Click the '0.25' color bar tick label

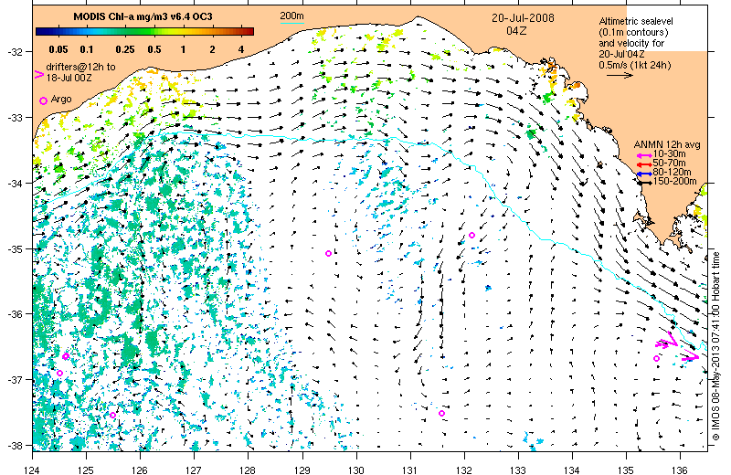click(x=125, y=49)
